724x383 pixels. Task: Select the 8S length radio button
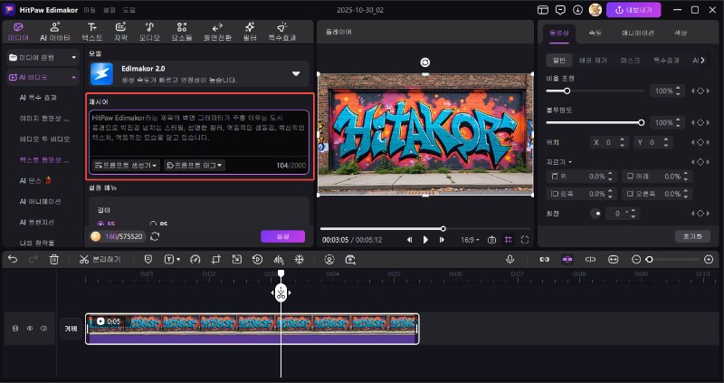click(153, 225)
